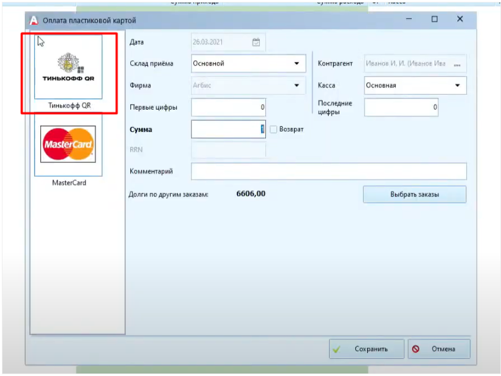
Task: Focus the Последние цифры input field
Action: point(401,107)
